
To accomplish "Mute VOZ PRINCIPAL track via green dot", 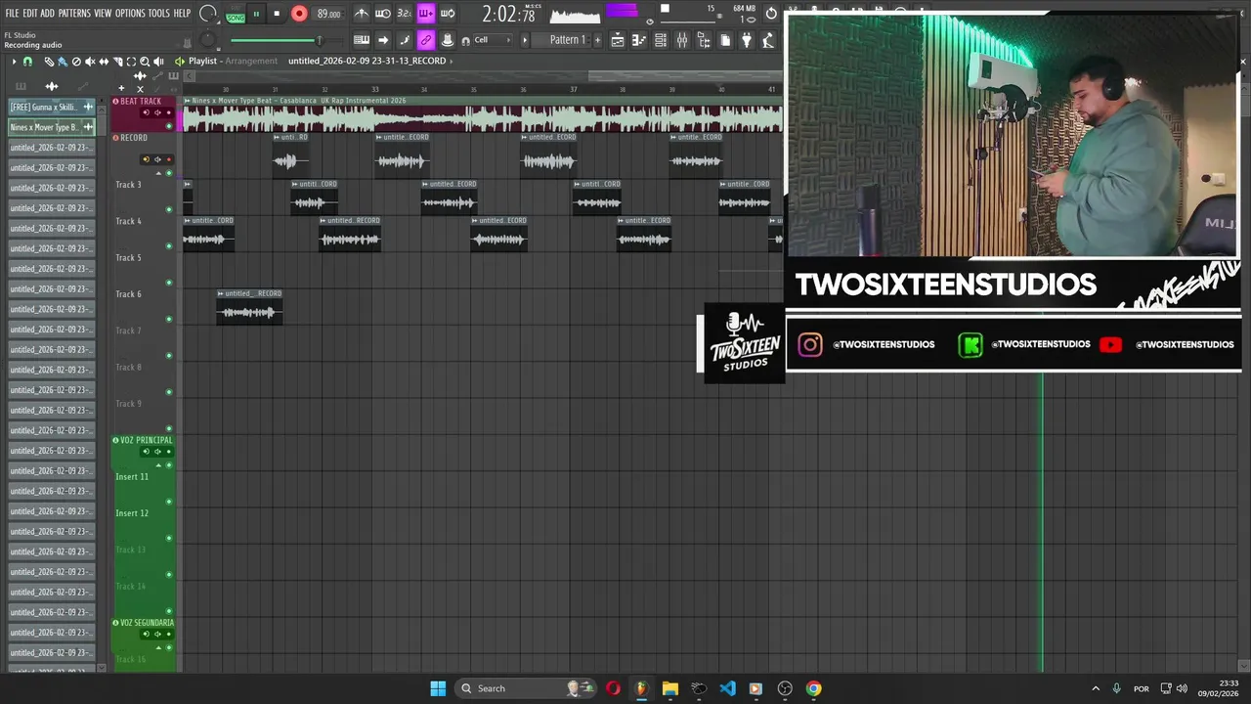I will pos(169,465).
